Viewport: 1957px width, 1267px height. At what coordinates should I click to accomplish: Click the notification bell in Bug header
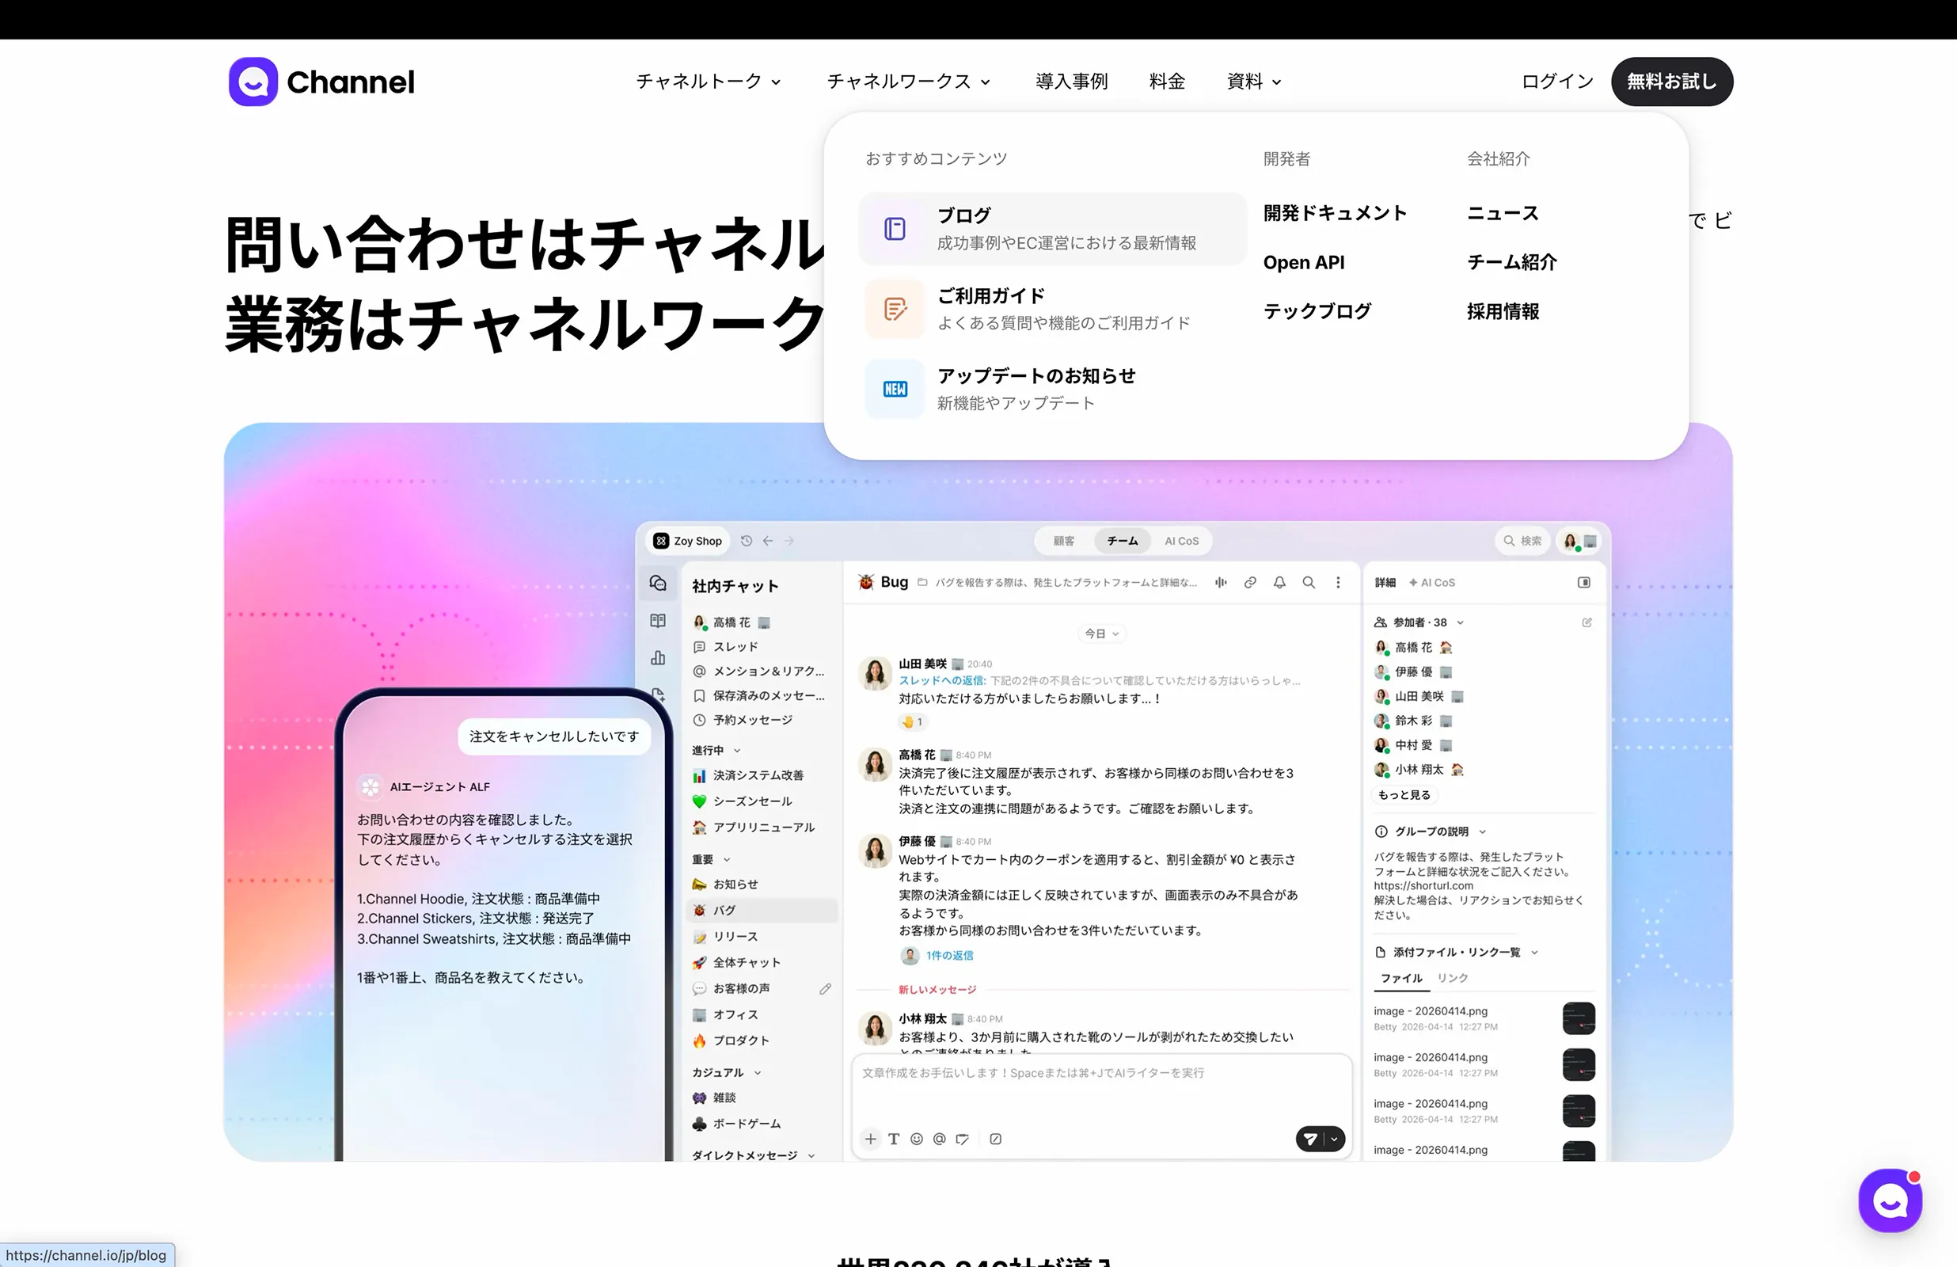(x=1279, y=583)
